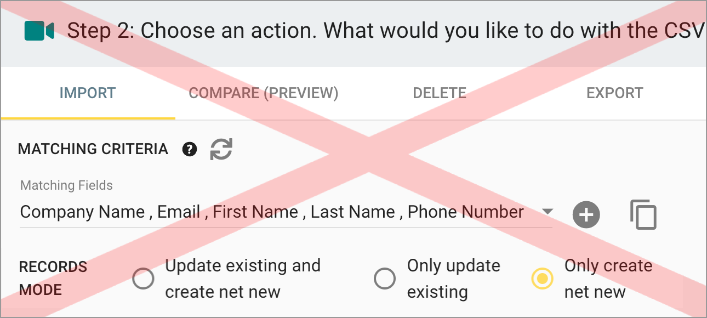
Task: Click the Matching Fields caption label
Action: (x=66, y=185)
